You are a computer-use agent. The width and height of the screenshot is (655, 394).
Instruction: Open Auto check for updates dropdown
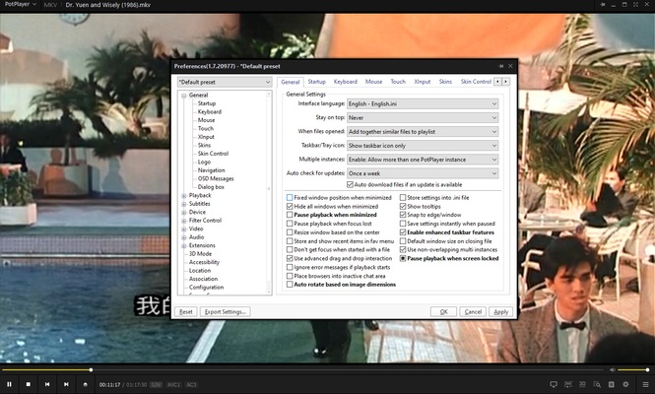[x=423, y=173]
